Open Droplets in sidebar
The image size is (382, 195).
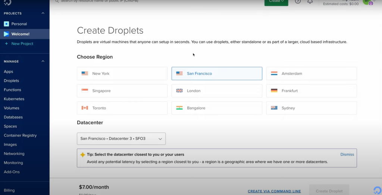tap(11, 81)
